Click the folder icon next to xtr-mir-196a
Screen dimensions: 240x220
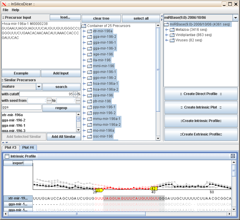pos(89,31)
